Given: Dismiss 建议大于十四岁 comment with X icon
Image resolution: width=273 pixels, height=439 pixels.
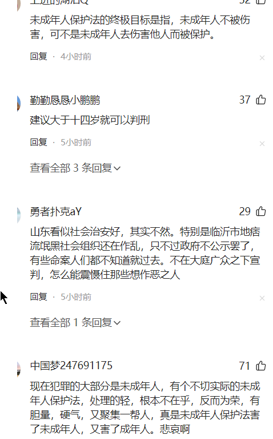Looking at the screenshot, I should (x=262, y=144).
